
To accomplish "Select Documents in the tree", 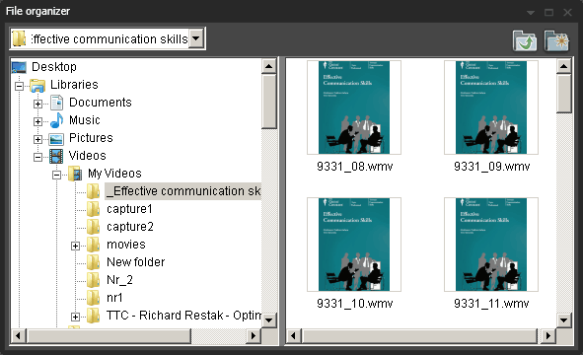I will click(x=101, y=103).
